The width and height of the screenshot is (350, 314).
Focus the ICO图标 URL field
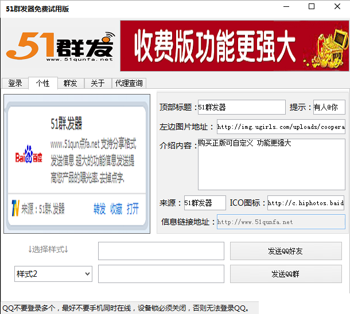pos(306,203)
